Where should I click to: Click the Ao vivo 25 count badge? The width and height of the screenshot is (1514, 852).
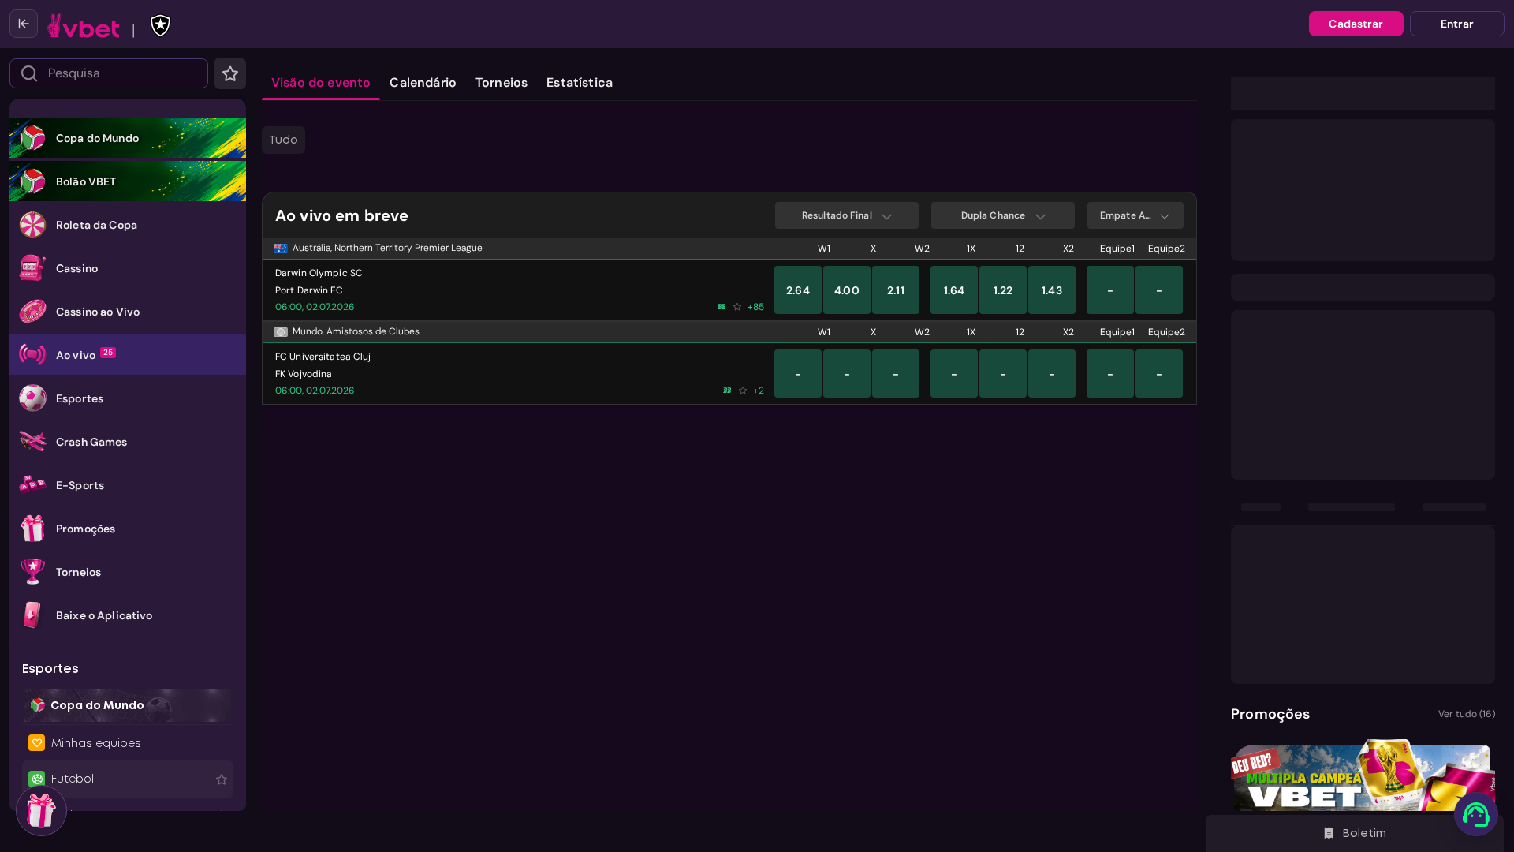108,353
